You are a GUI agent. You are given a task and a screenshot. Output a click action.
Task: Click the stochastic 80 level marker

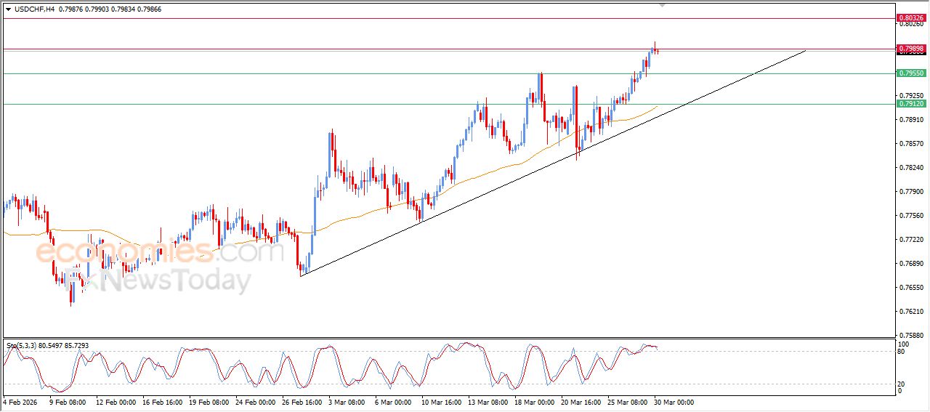click(902, 352)
